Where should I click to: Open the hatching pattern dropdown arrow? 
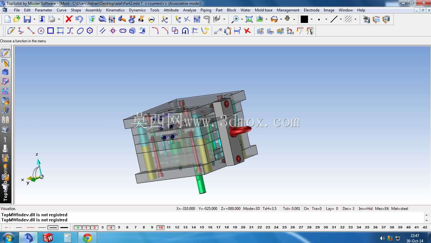click(x=355, y=19)
